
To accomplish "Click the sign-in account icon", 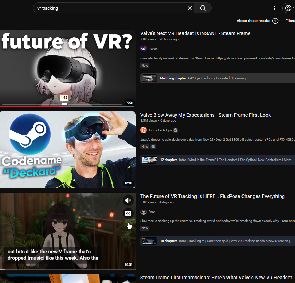I will pos(288,8).
